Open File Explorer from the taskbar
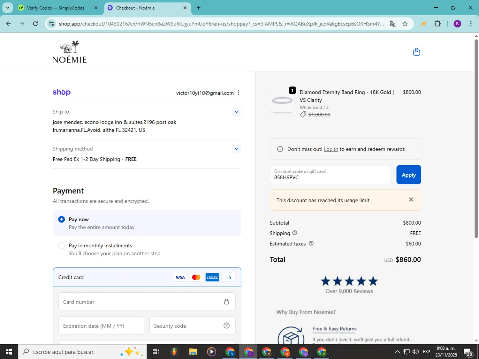 193,352
